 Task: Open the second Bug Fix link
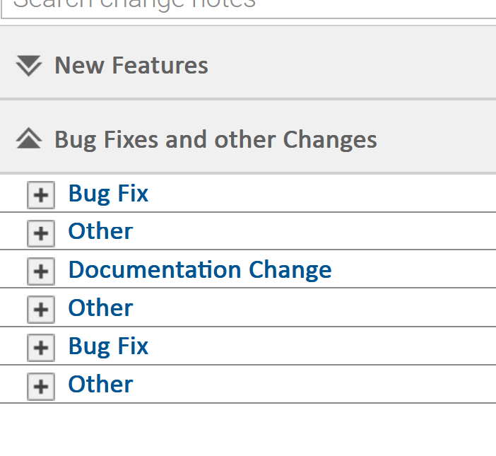pyautogui.click(x=108, y=346)
